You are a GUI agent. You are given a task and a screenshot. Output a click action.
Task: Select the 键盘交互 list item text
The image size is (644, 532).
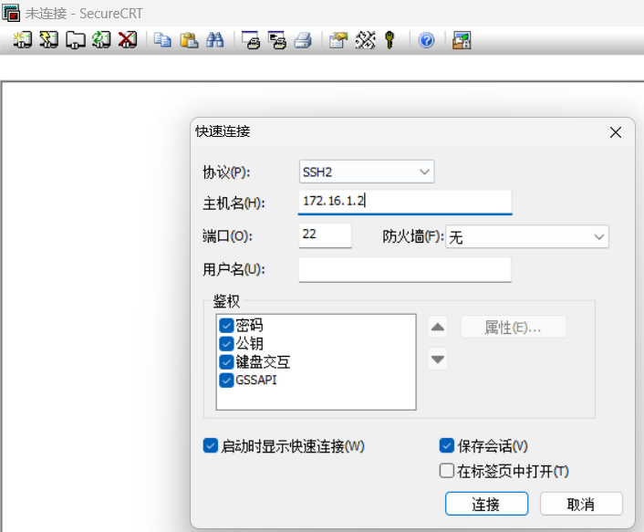click(x=263, y=362)
